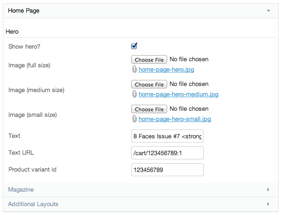Click into the hero Text field
The width and height of the screenshot is (281, 215).
167,136
